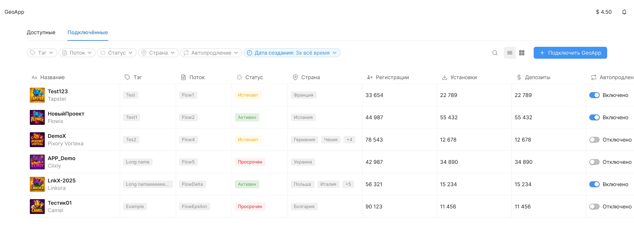Click the Aa icon by Название
Screen dimensions: 634x240
click(x=34, y=77)
